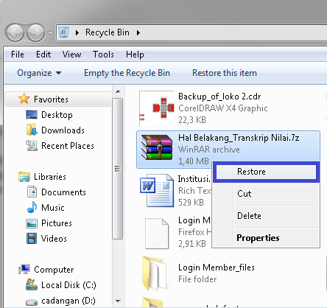The image size is (327, 308).
Task: Open the recent pages dropdown arrow
Action: (50, 32)
